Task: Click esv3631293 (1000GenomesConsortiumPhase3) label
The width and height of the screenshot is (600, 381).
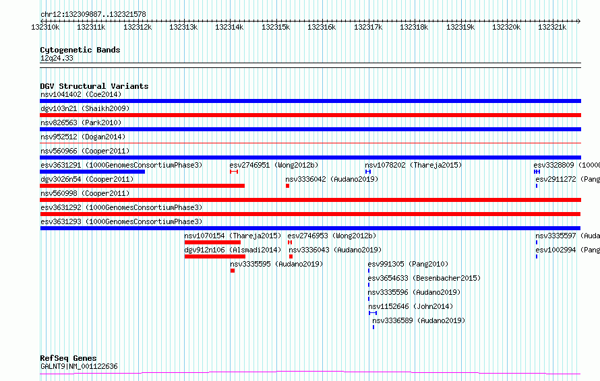Action: click(121, 221)
